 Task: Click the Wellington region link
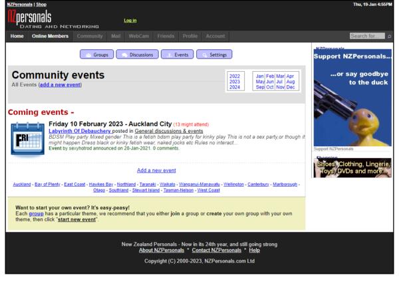(233, 184)
